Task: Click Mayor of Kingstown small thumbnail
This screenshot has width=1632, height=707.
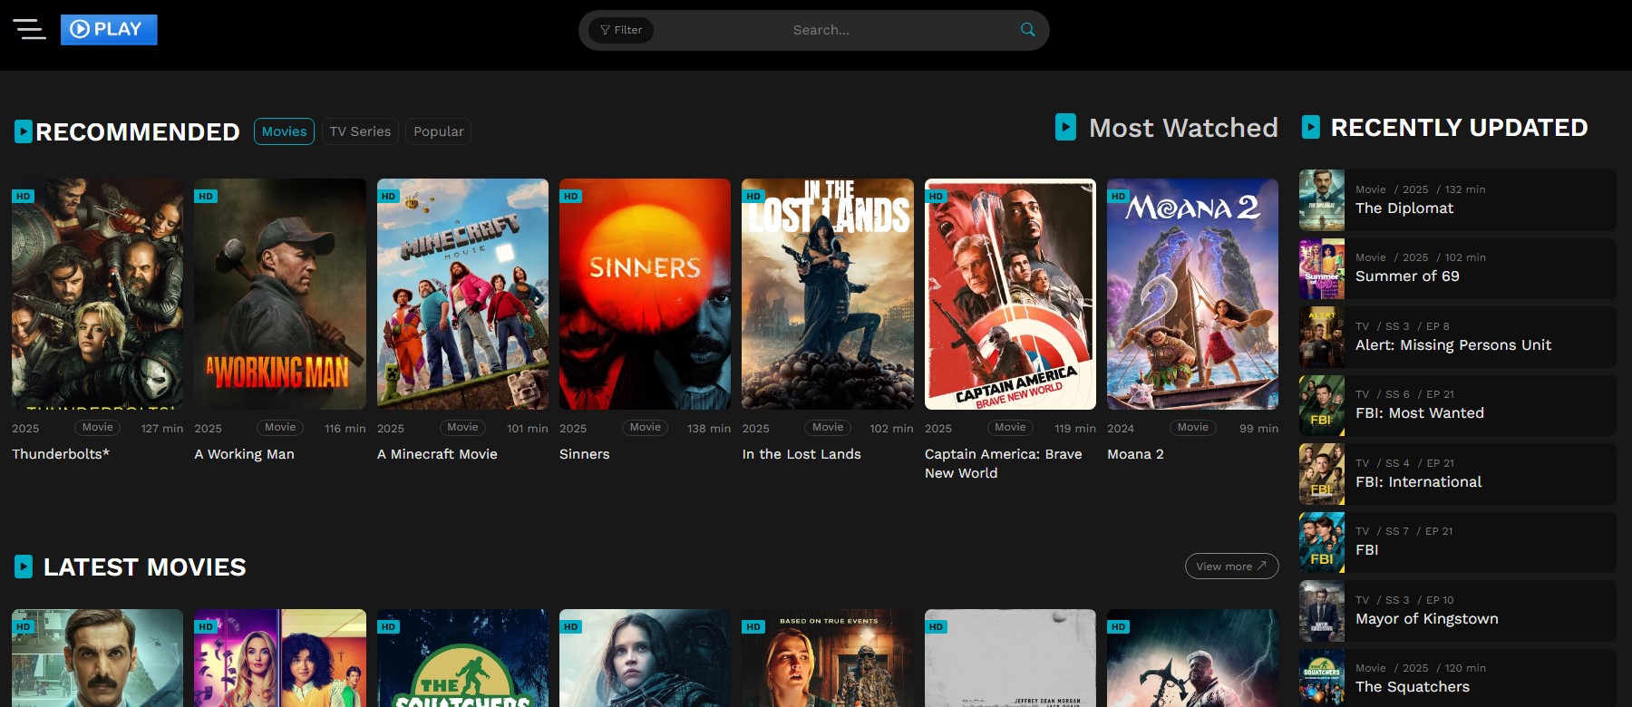Action: pos(1322,611)
